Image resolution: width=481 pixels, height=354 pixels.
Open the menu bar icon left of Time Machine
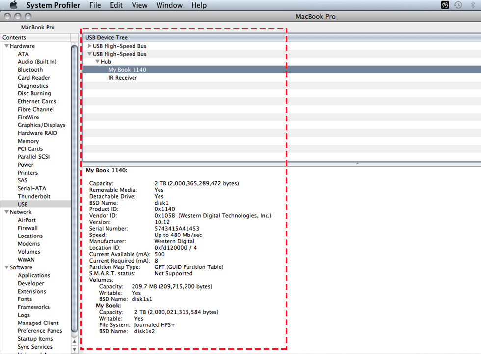point(445,5)
